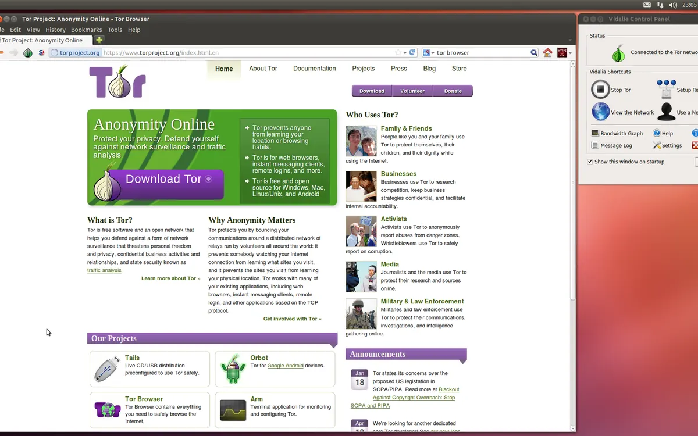698x436 pixels.
Task: Open the History menu
Action: coord(55,30)
